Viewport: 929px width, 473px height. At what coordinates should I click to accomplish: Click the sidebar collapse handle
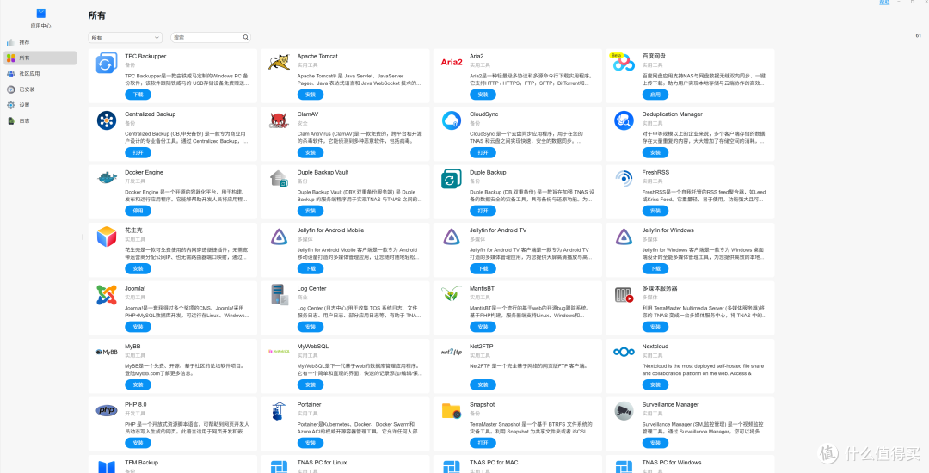83,236
